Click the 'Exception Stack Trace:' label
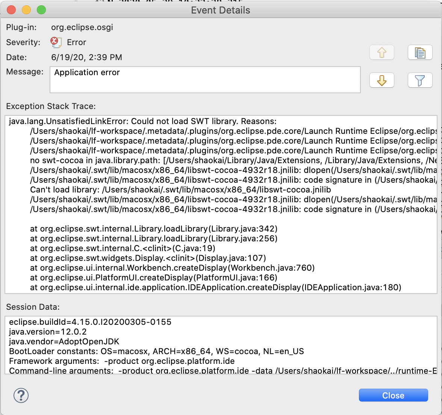This screenshot has width=442, height=415. tap(51, 106)
